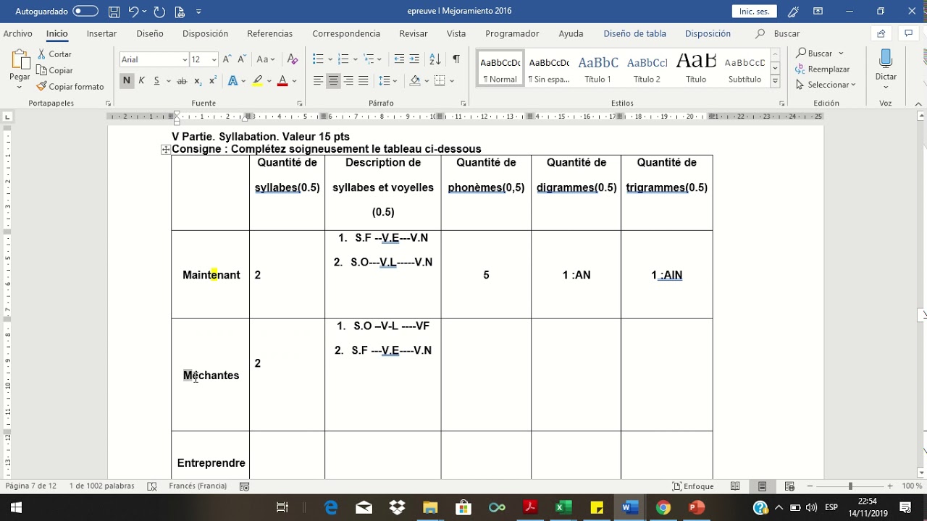Toggle bold N formatting
This screenshot has width=927, height=521.
point(127,80)
